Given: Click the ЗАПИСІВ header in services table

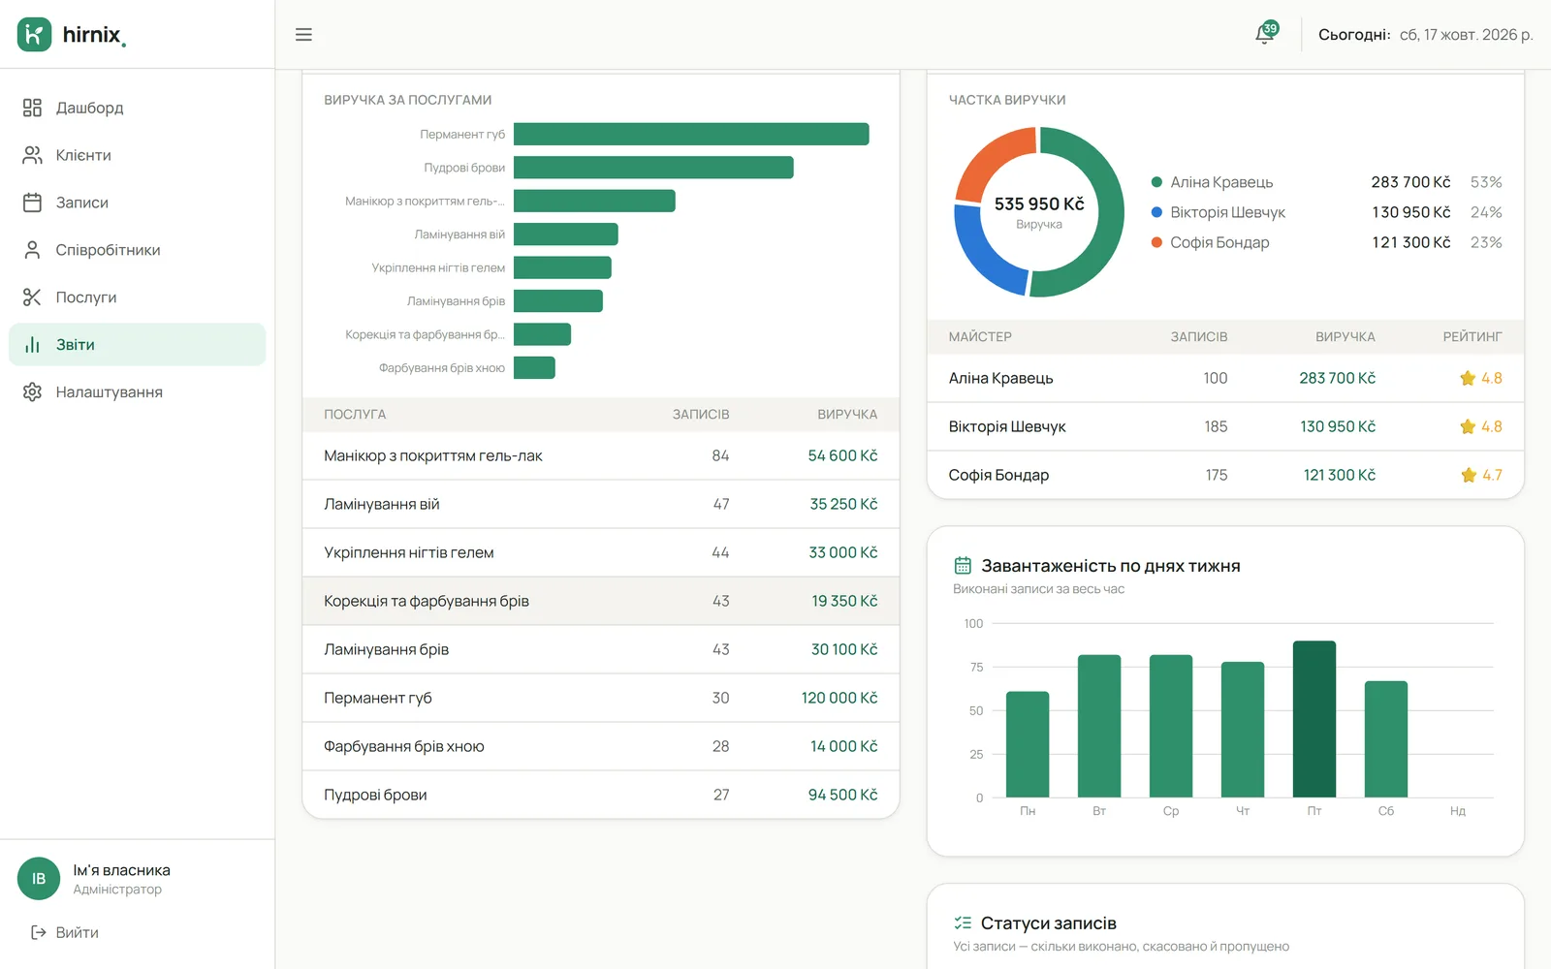Looking at the screenshot, I should point(701,414).
